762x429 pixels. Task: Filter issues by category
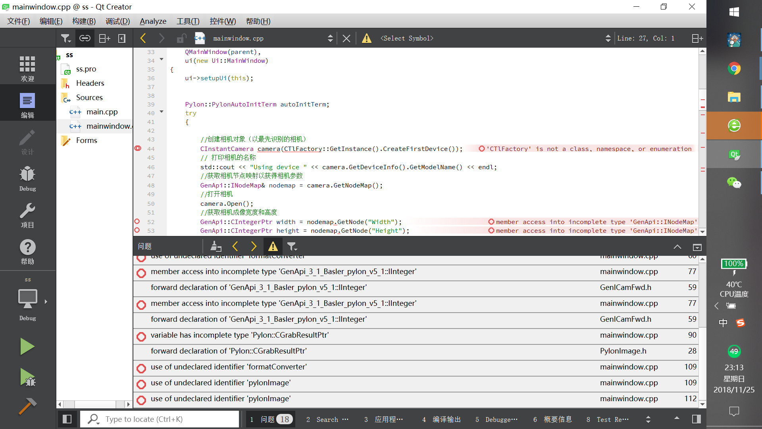292,246
